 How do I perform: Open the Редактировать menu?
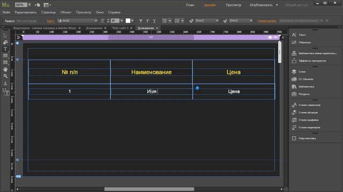(26, 12)
